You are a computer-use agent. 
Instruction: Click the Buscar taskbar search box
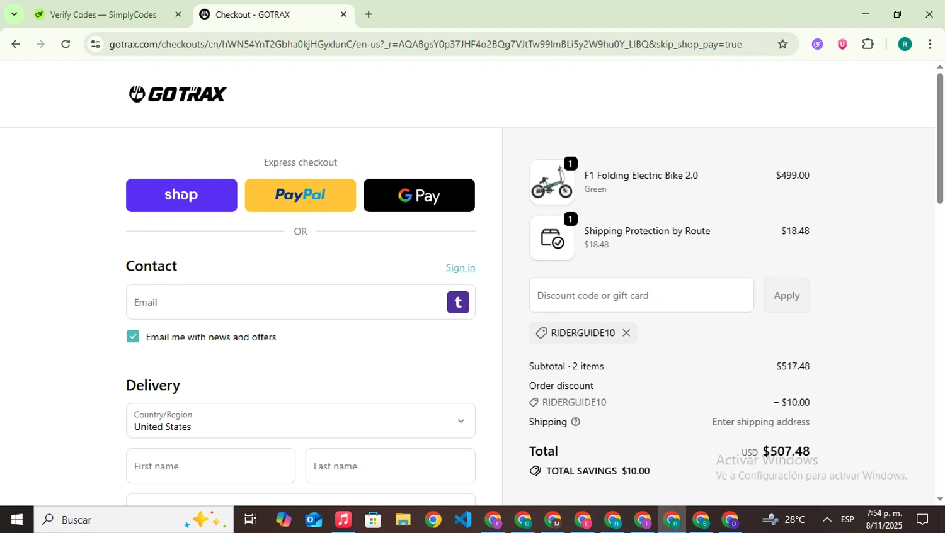pyautogui.click(x=134, y=520)
